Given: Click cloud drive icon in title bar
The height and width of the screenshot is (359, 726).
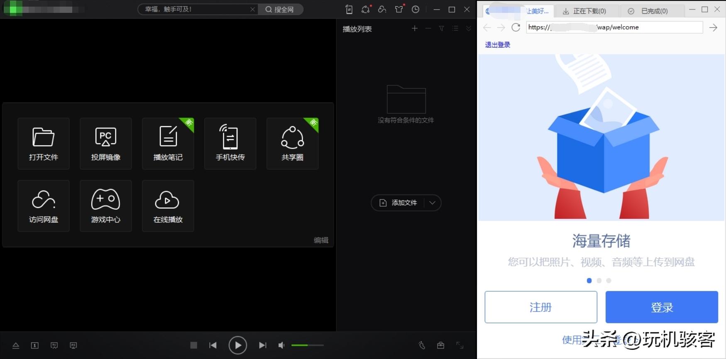Looking at the screenshot, I should [x=382, y=9].
